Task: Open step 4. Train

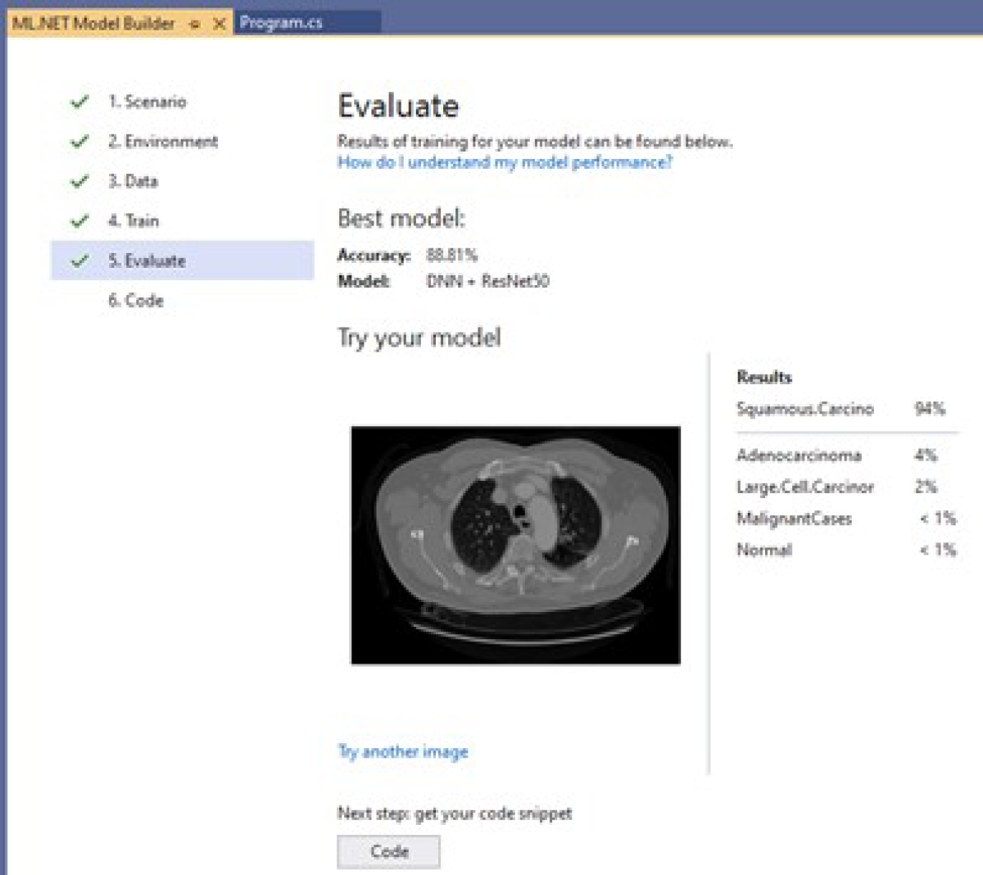Action: pos(134,221)
